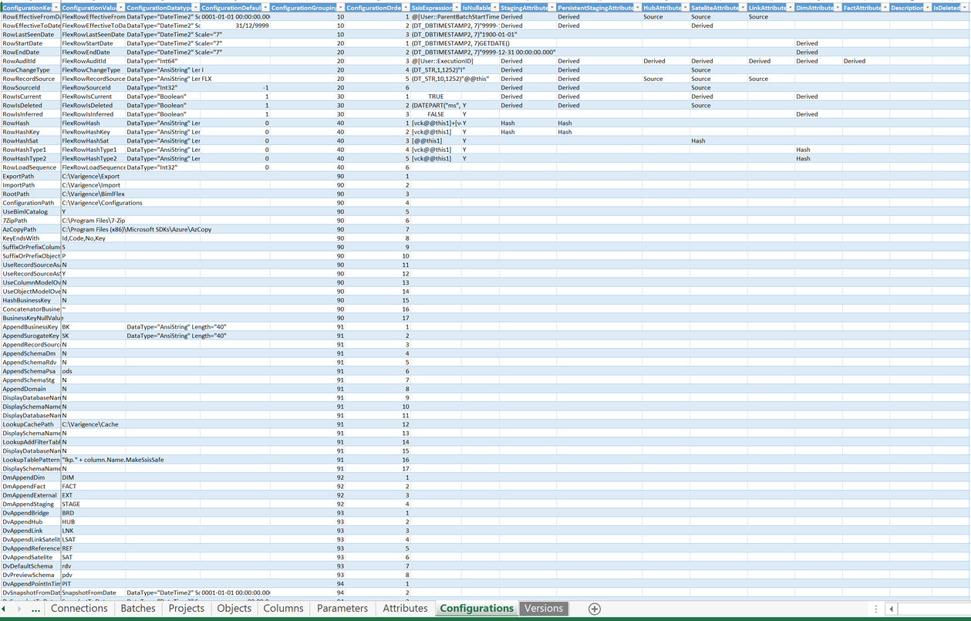The height and width of the screenshot is (621, 971).
Task: Switch to the Versions sheet tab
Action: point(544,609)
